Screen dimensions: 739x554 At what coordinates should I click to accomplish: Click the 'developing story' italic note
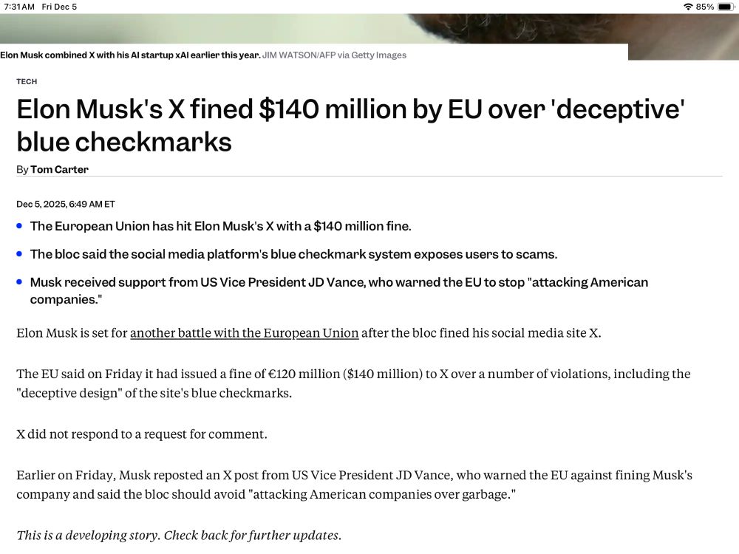(179, 535)
